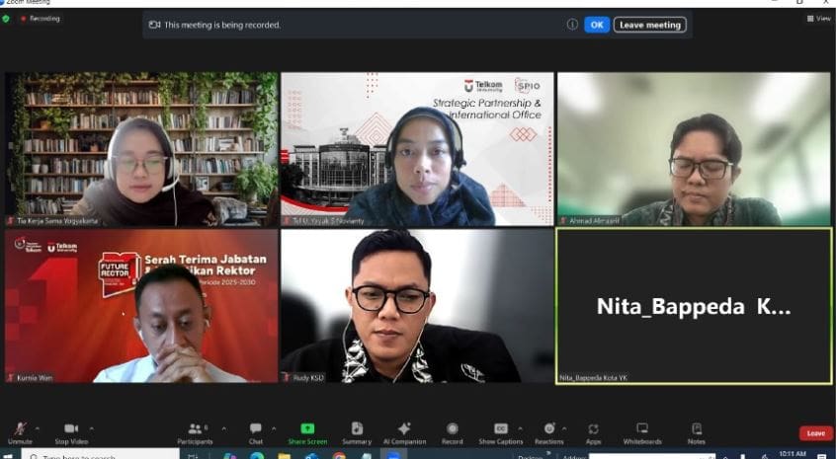Open Notes from the meeting toolbar

tap(697, 431)
